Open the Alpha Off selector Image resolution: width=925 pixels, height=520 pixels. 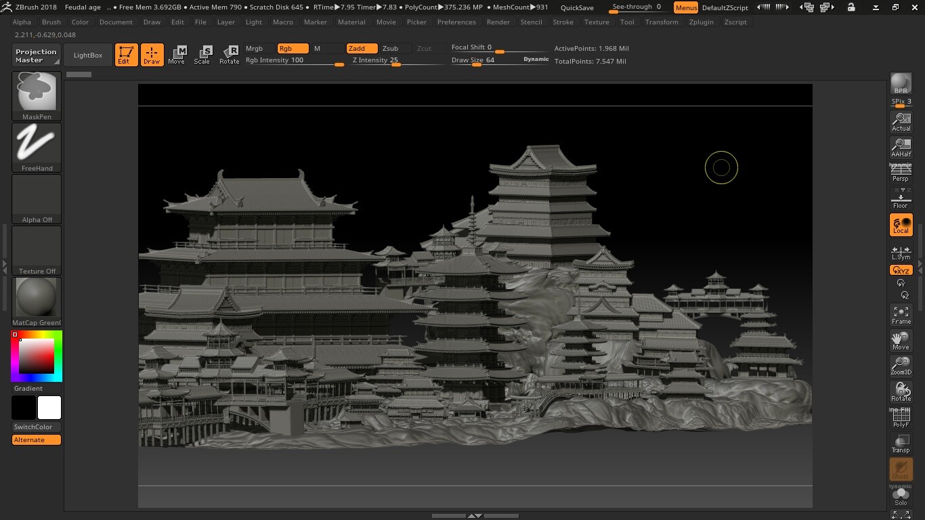[37, 199]
